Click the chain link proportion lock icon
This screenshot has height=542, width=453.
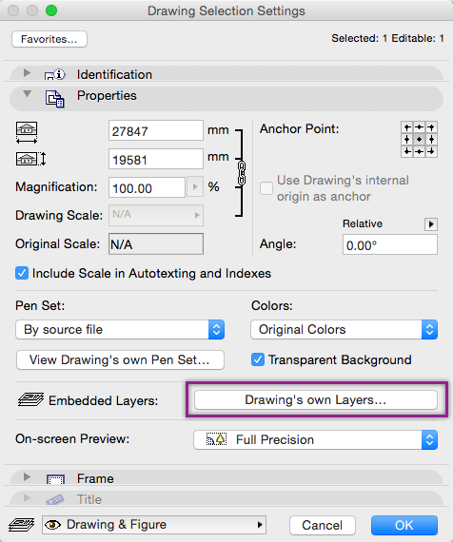click(242, 173)
